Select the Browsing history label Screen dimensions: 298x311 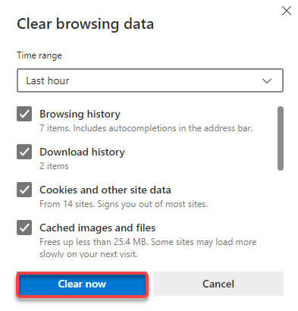pyautogui.click(x=80, y=114)
